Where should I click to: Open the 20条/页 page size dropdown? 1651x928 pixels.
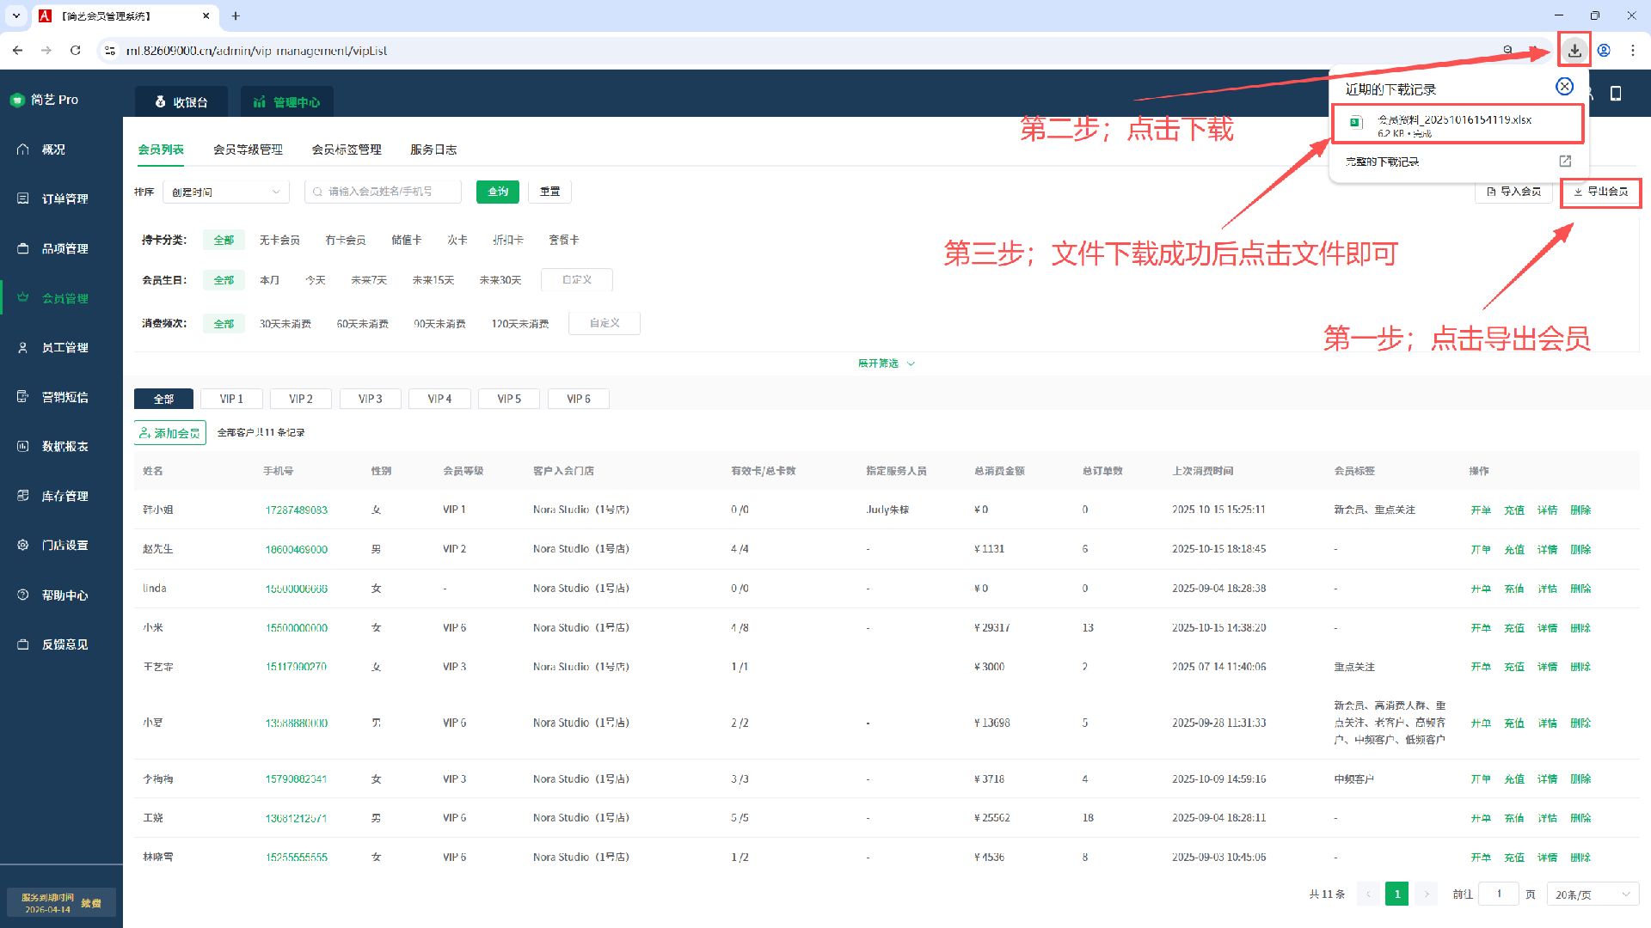pyautogui.click(x=1592, y=894)
